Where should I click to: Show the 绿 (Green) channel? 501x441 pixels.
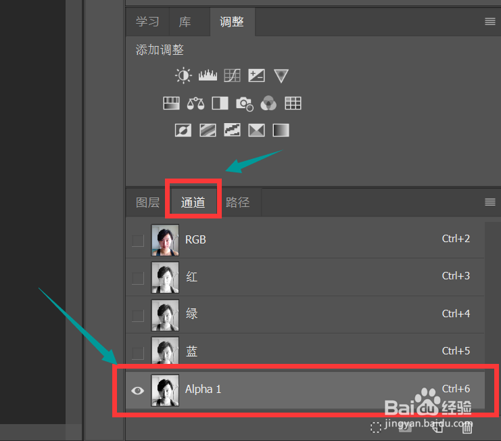(138, 316)
